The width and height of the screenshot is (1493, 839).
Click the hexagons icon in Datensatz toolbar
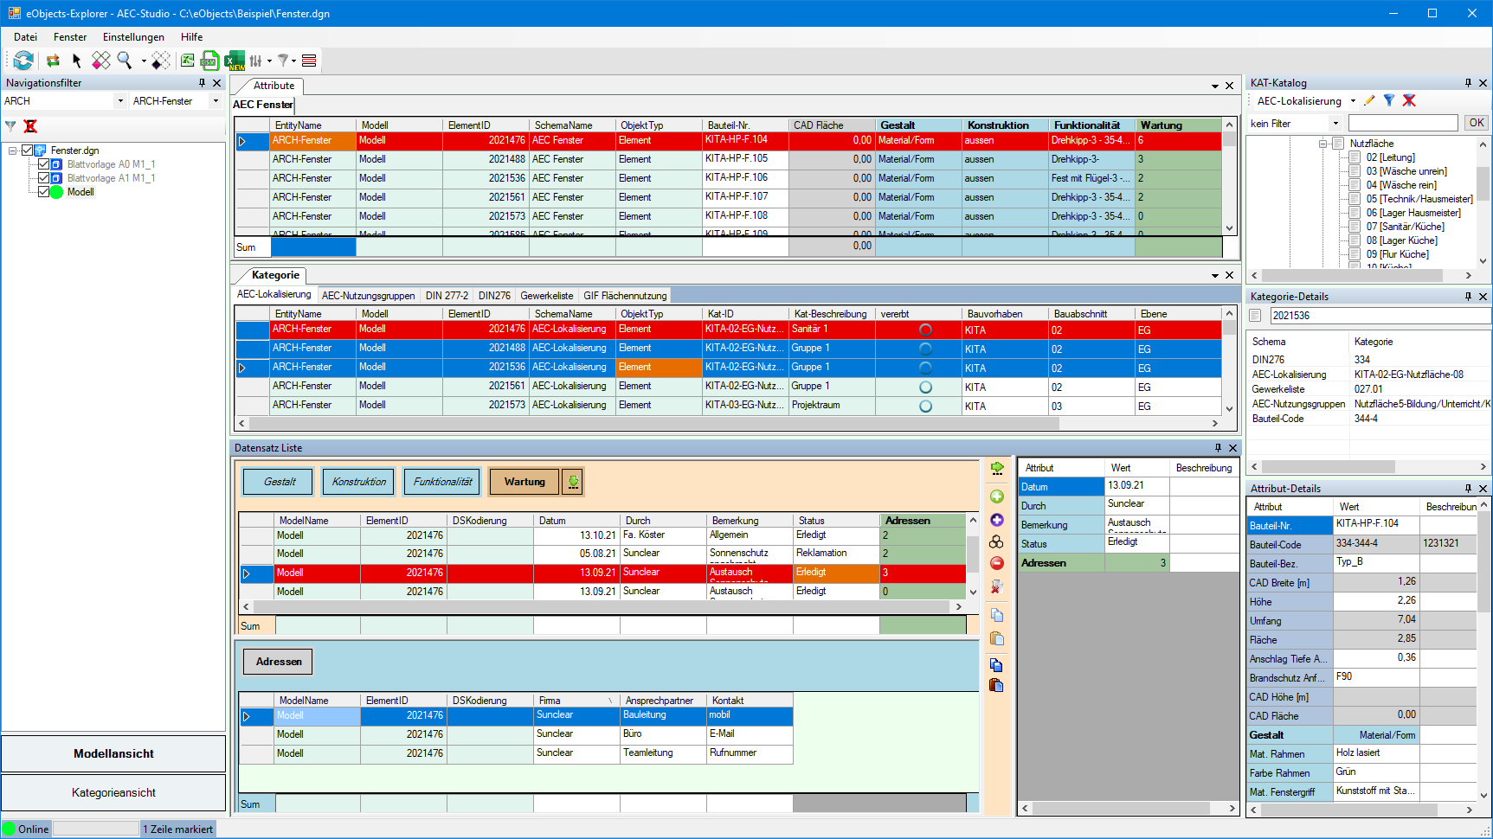coord(997,541)
